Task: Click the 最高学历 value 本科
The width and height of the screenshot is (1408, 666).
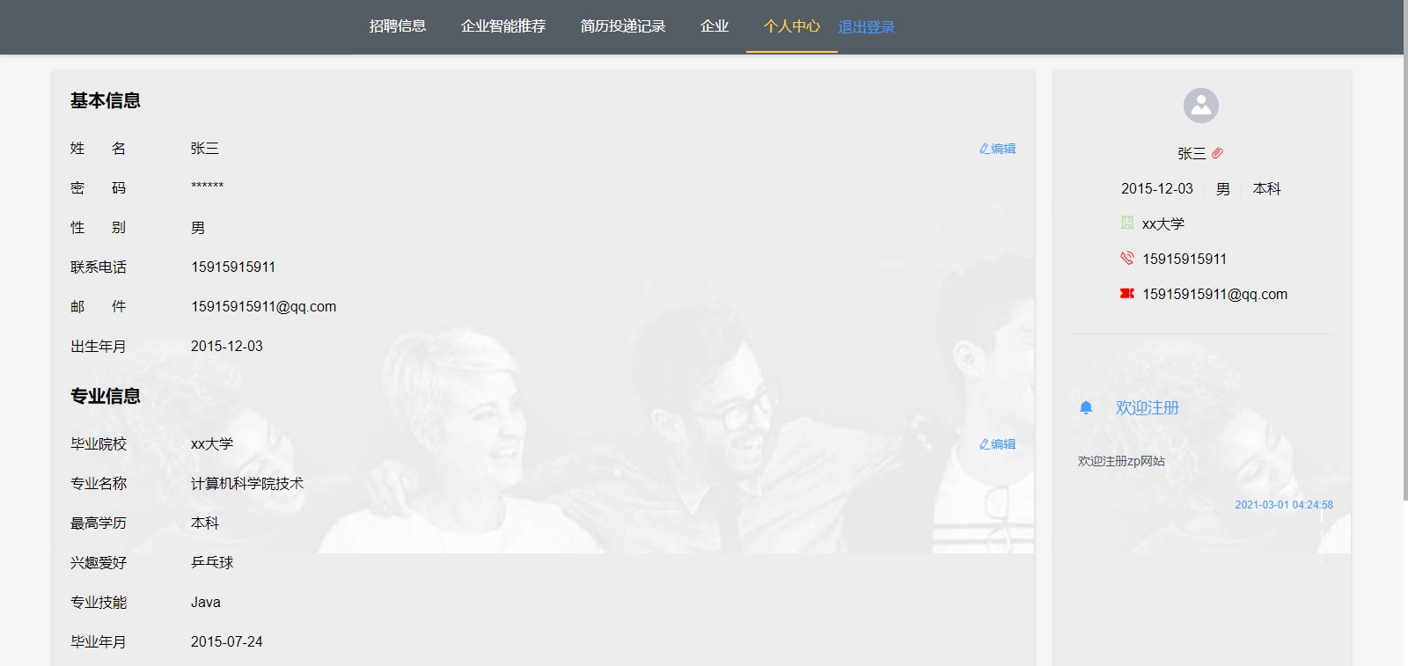Action: coord(205,523)
